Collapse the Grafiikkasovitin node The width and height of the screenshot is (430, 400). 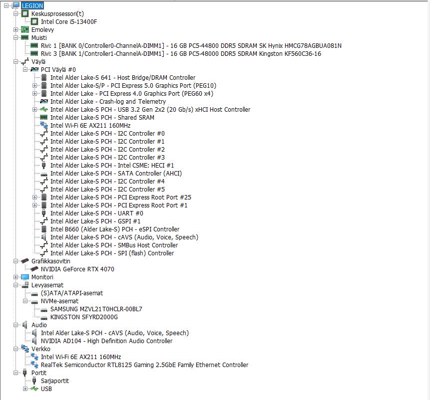click(x=15, y=261)
